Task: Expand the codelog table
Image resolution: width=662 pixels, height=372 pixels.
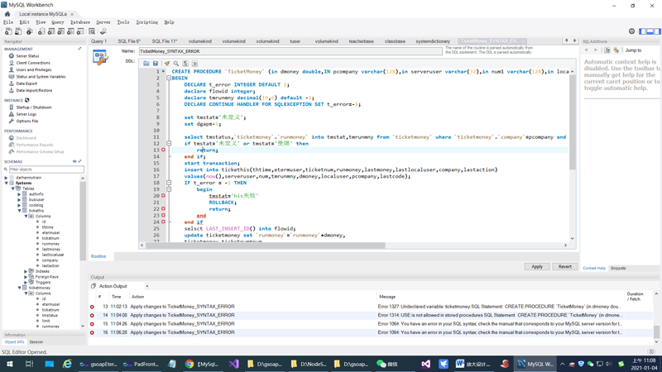Action: point(19,205)
